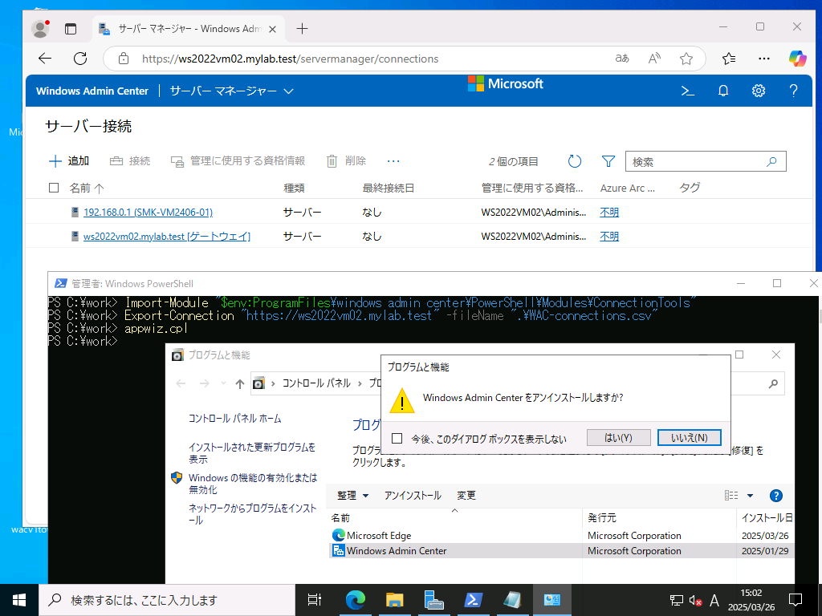Open settings gear in Windows Admin Center
Viewport: 822px width, 616px height.
point(758,91)
